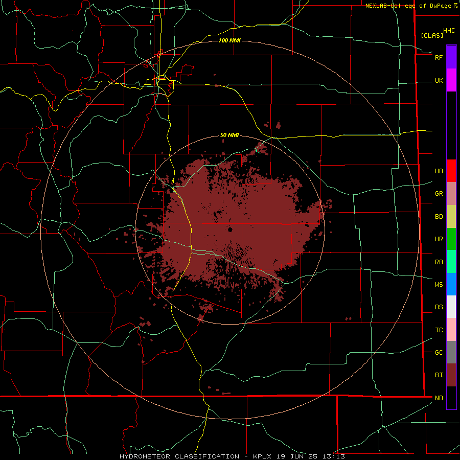Click the [CLAS] units label

pos(432,35)
